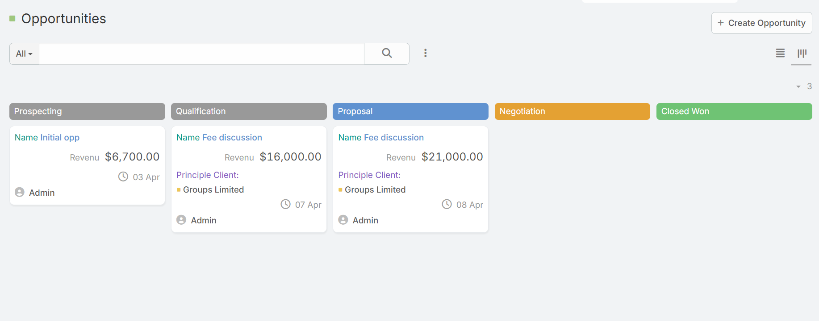
Task: Open the Initial opp opportunity link
Action: click(60, 138)
